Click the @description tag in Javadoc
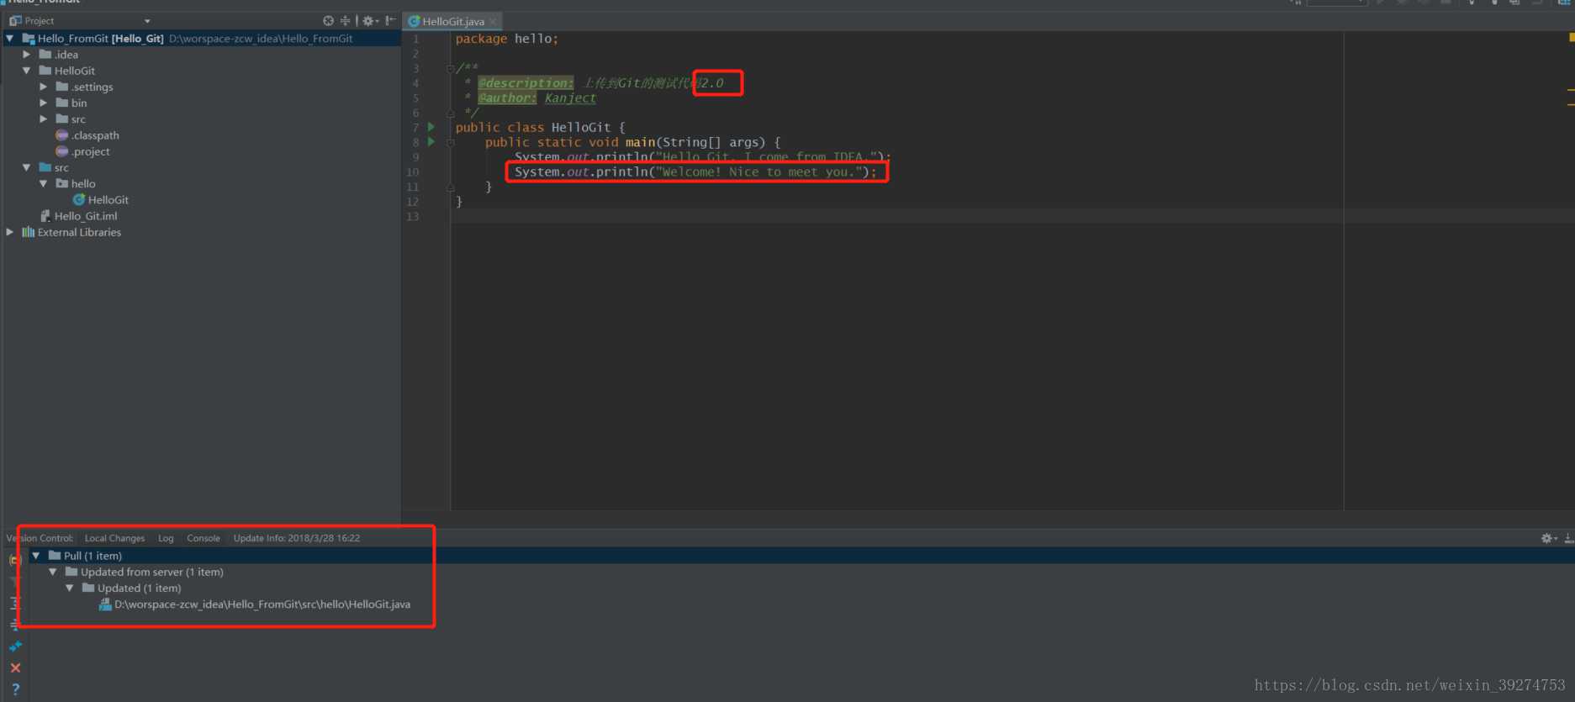 526,83
